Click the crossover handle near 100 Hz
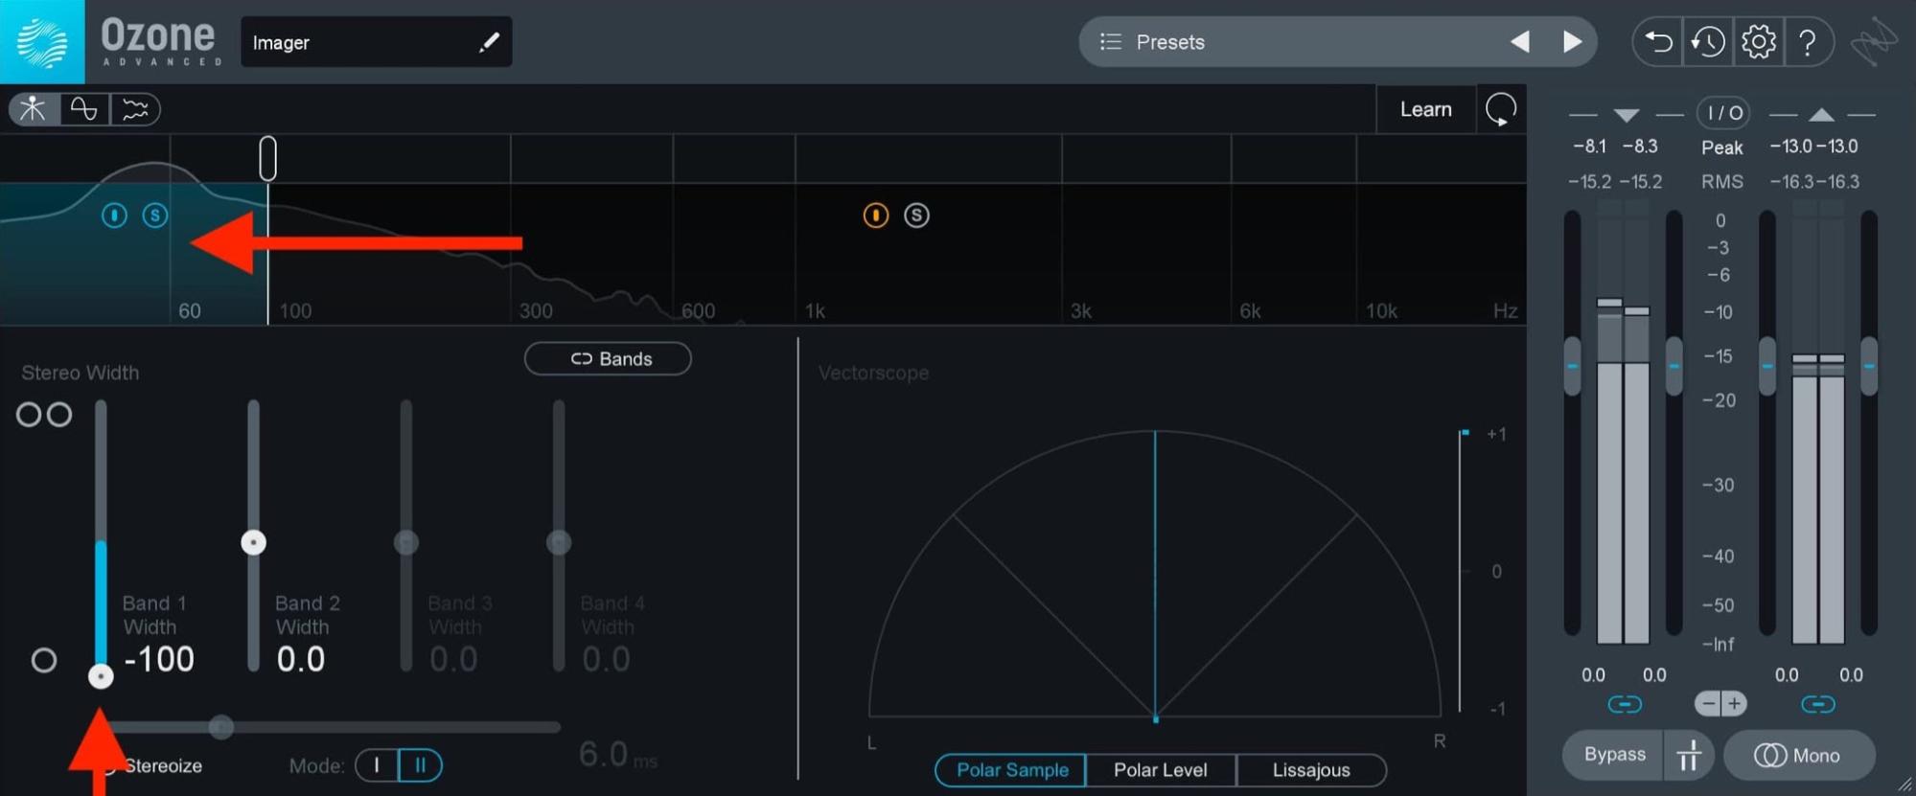 click(268, 158)
